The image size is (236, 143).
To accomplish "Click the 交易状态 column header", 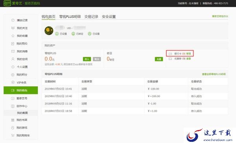I will click(x=196, y=81).
